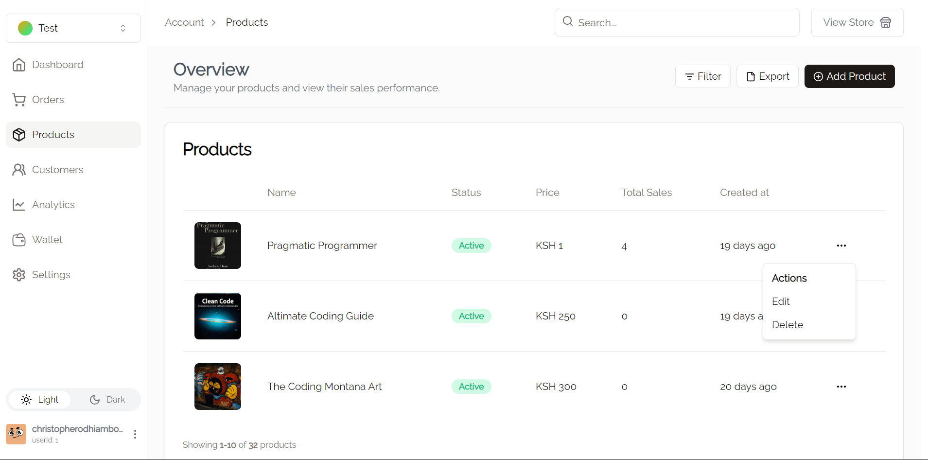Click the Orders cart icon
This screenshot has width=928, height=460.
19,100
